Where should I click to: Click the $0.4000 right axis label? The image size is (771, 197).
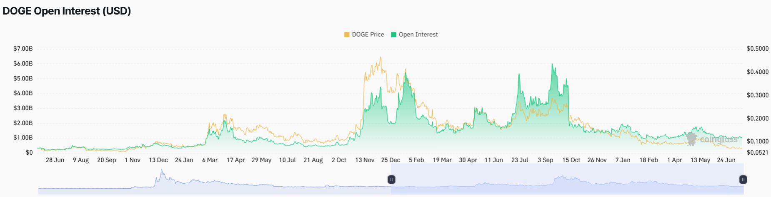(x=758, y=72)
